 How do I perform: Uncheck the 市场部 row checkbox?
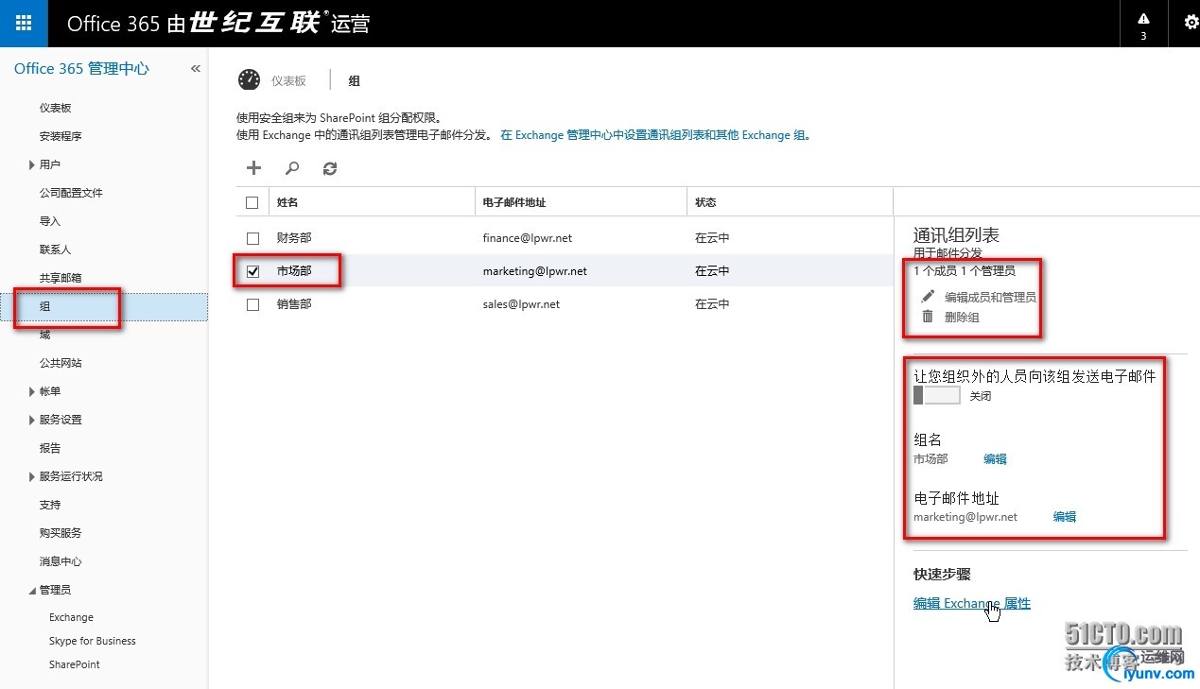pyautogui.click(x=252, y=271)
